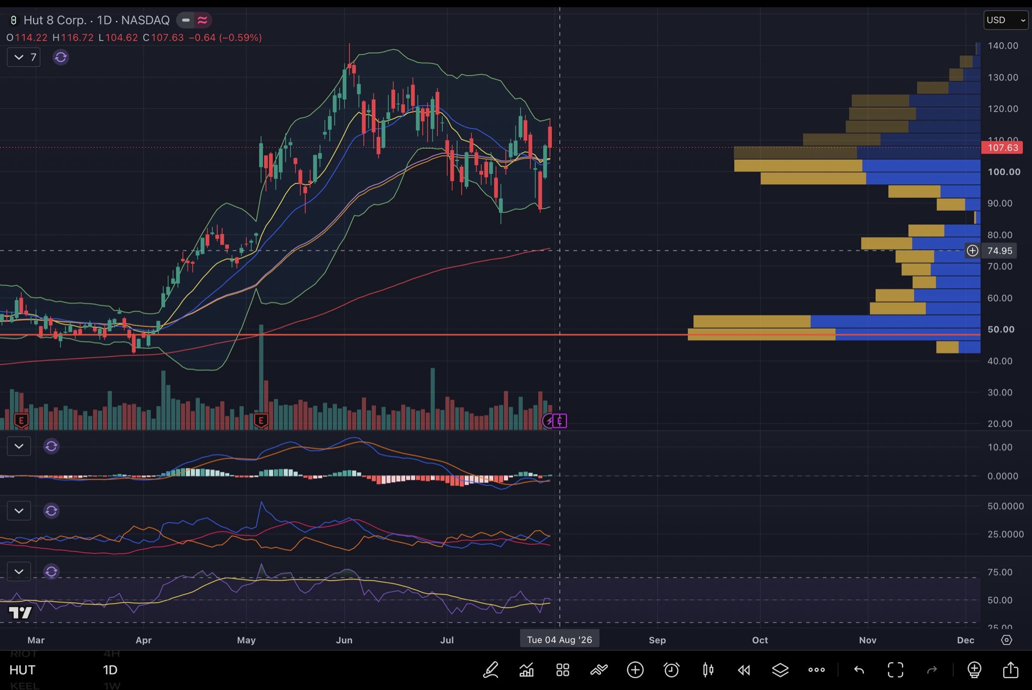Tap the plus icon beside the 74.95 label
The height and width of the screenshot is (690, 1032).
[x=973, y=250]
